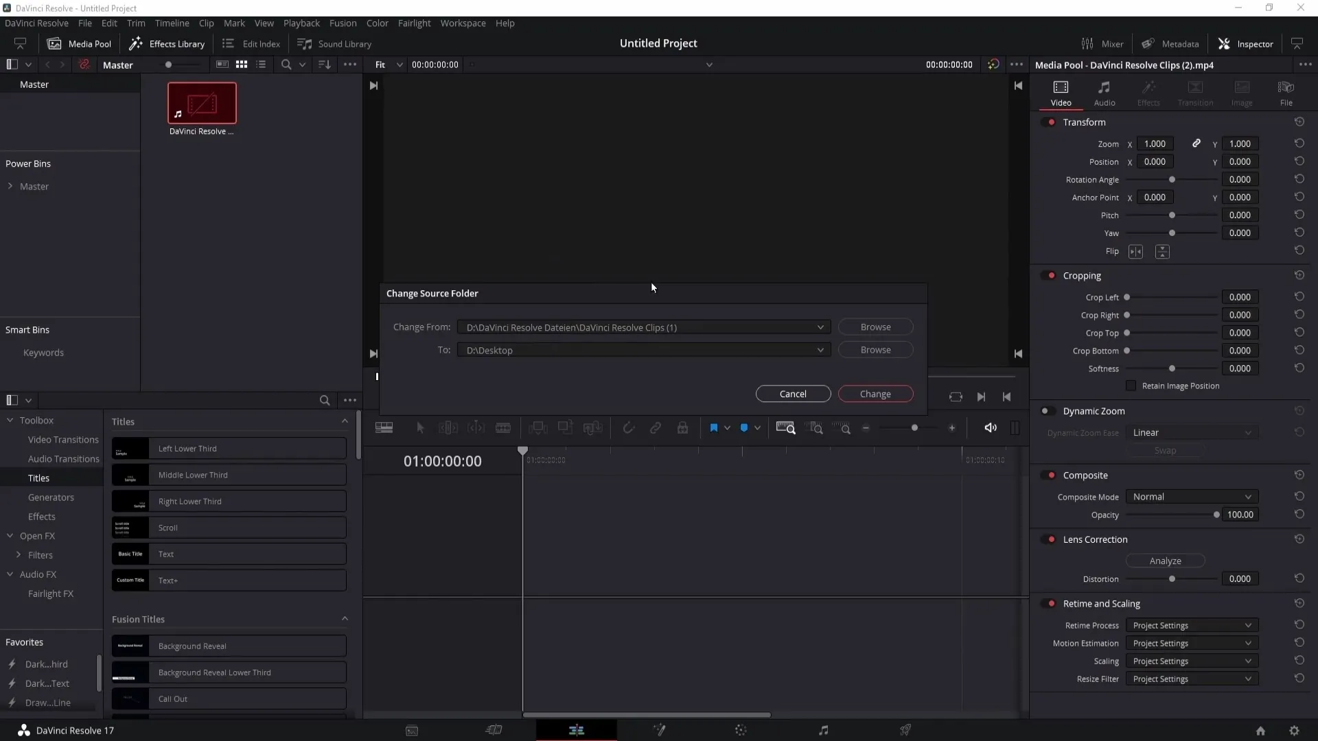Open the Effects Library panel
The height and width of the screenshot is (741, 1318).
[167, 43]
